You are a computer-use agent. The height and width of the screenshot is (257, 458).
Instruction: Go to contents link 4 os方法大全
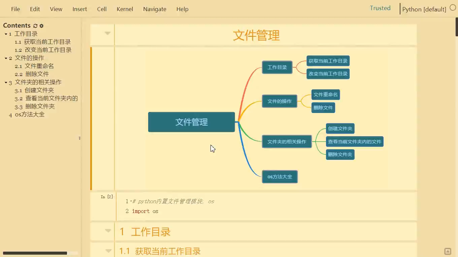27,115
